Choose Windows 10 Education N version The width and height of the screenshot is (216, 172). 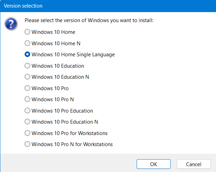click(x=27, y=77)
